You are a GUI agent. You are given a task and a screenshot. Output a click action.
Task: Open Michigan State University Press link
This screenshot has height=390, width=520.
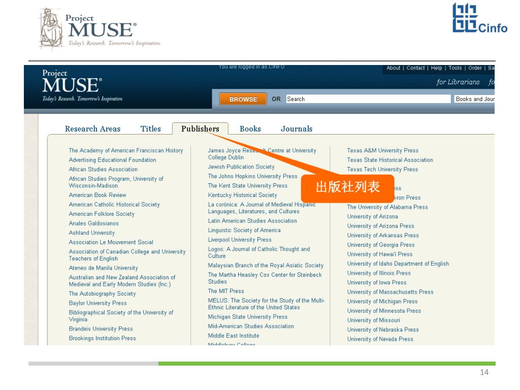pyautogui.click(x=247, y=317)
